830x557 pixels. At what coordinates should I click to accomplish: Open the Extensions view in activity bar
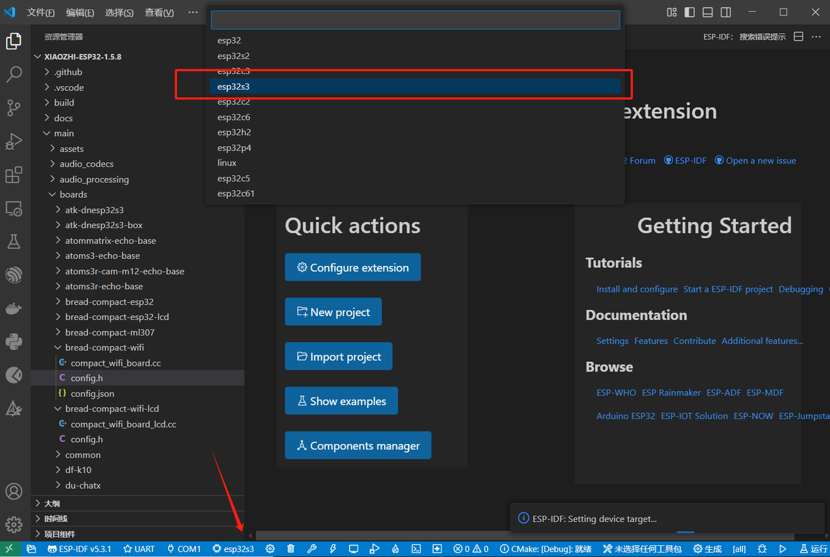(x=14, y=175)
